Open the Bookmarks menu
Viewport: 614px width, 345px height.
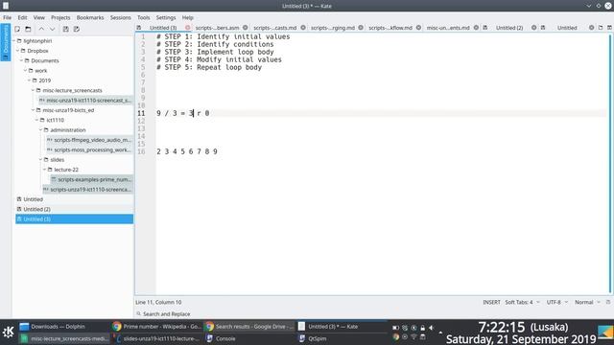(90, 17)
